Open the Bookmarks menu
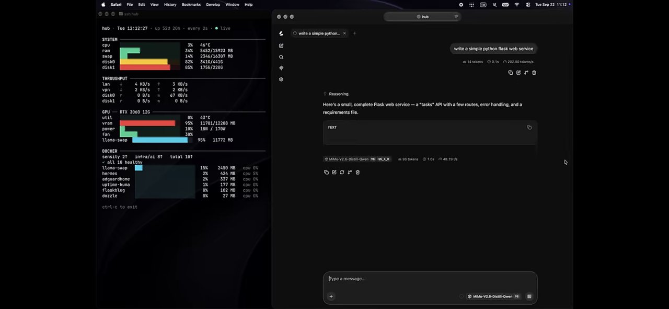Image resolution: width=669 pixels, height=309 pixels. 191,5
